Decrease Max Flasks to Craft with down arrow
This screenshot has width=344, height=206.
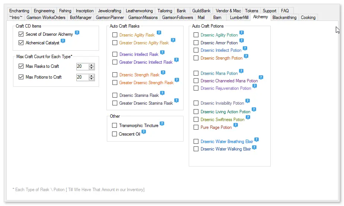tap(92, 68)
